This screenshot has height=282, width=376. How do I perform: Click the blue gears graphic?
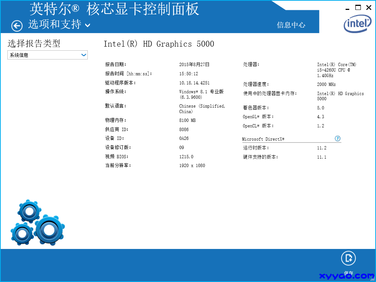37,223
